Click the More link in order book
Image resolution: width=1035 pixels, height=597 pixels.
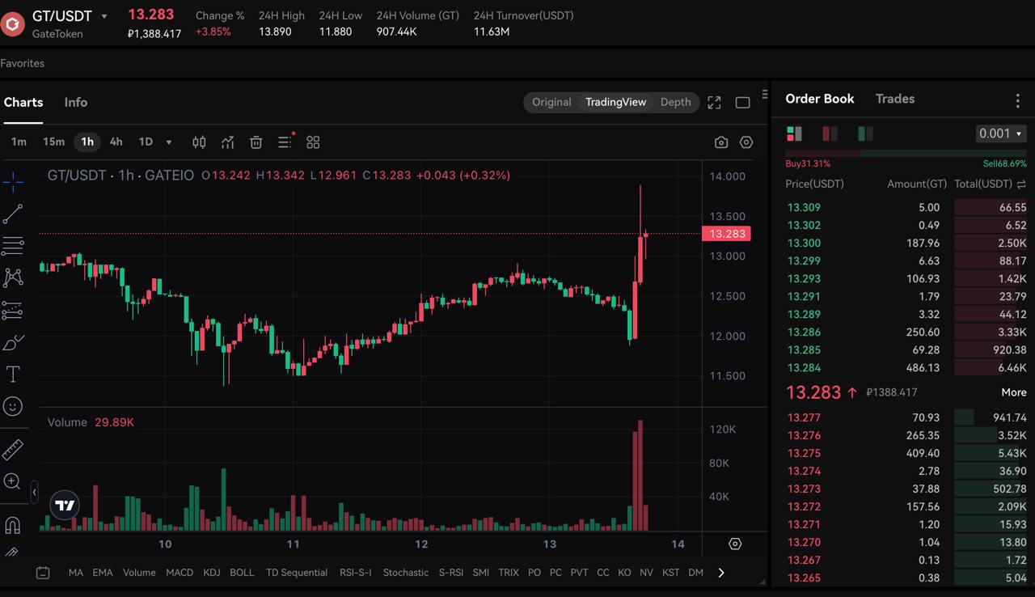(x=1013, y=392)
